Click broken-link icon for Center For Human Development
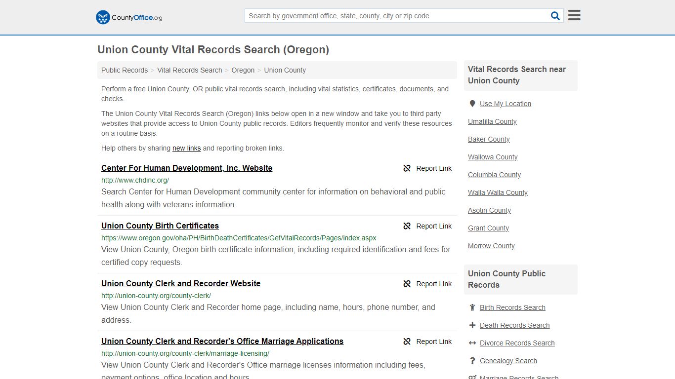 tap(407, 168)
